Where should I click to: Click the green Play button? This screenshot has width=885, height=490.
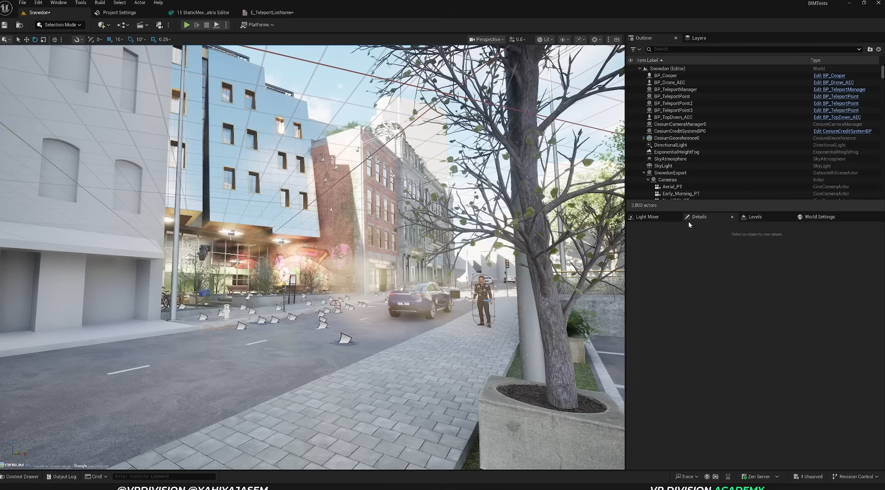(186, 25)
